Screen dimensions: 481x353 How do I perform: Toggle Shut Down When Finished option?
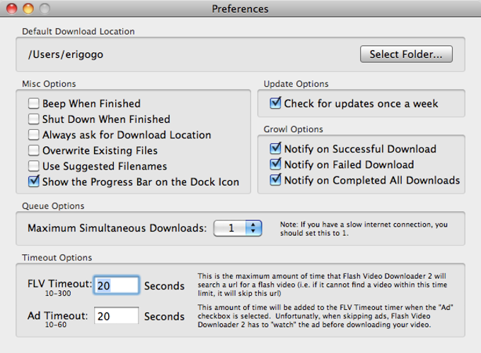point(33,119)
